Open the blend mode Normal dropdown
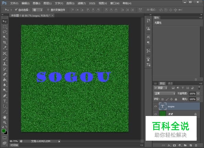The width and height of the screenshot is (204, 148). [x=164, y=93]
